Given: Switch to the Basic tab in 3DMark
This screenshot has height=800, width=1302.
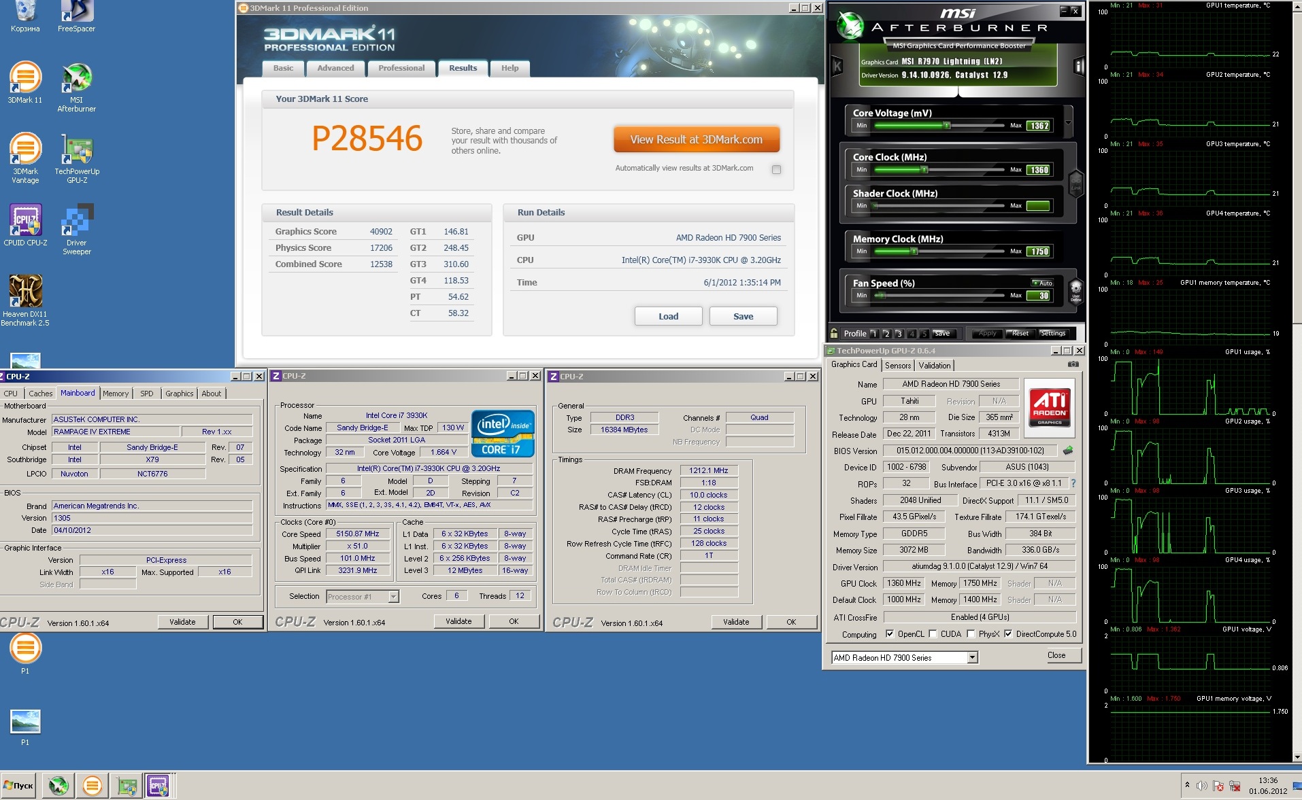Looking at the screenshot, I should point(283,68).
